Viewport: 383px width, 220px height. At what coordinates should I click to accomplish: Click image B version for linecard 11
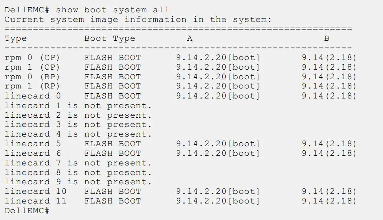tap(329, 201)
